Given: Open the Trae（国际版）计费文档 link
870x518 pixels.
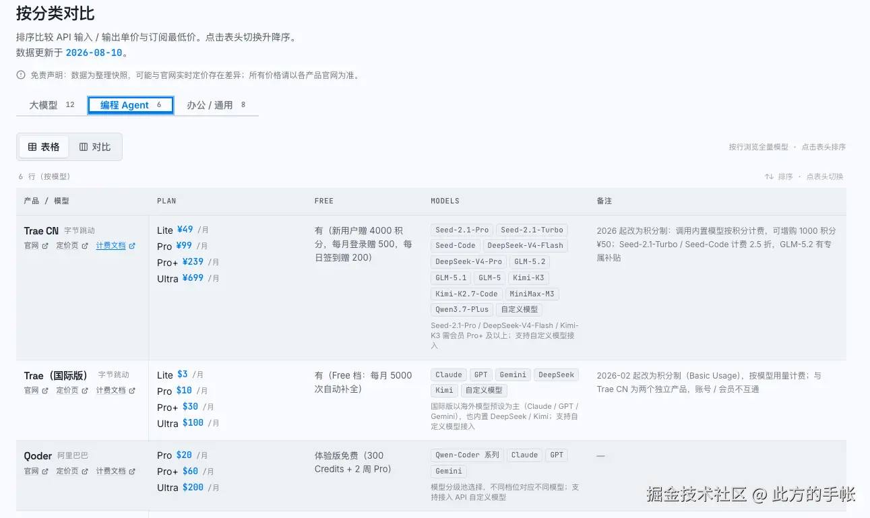Looking at the screenshot, I should tap(115, 391).
